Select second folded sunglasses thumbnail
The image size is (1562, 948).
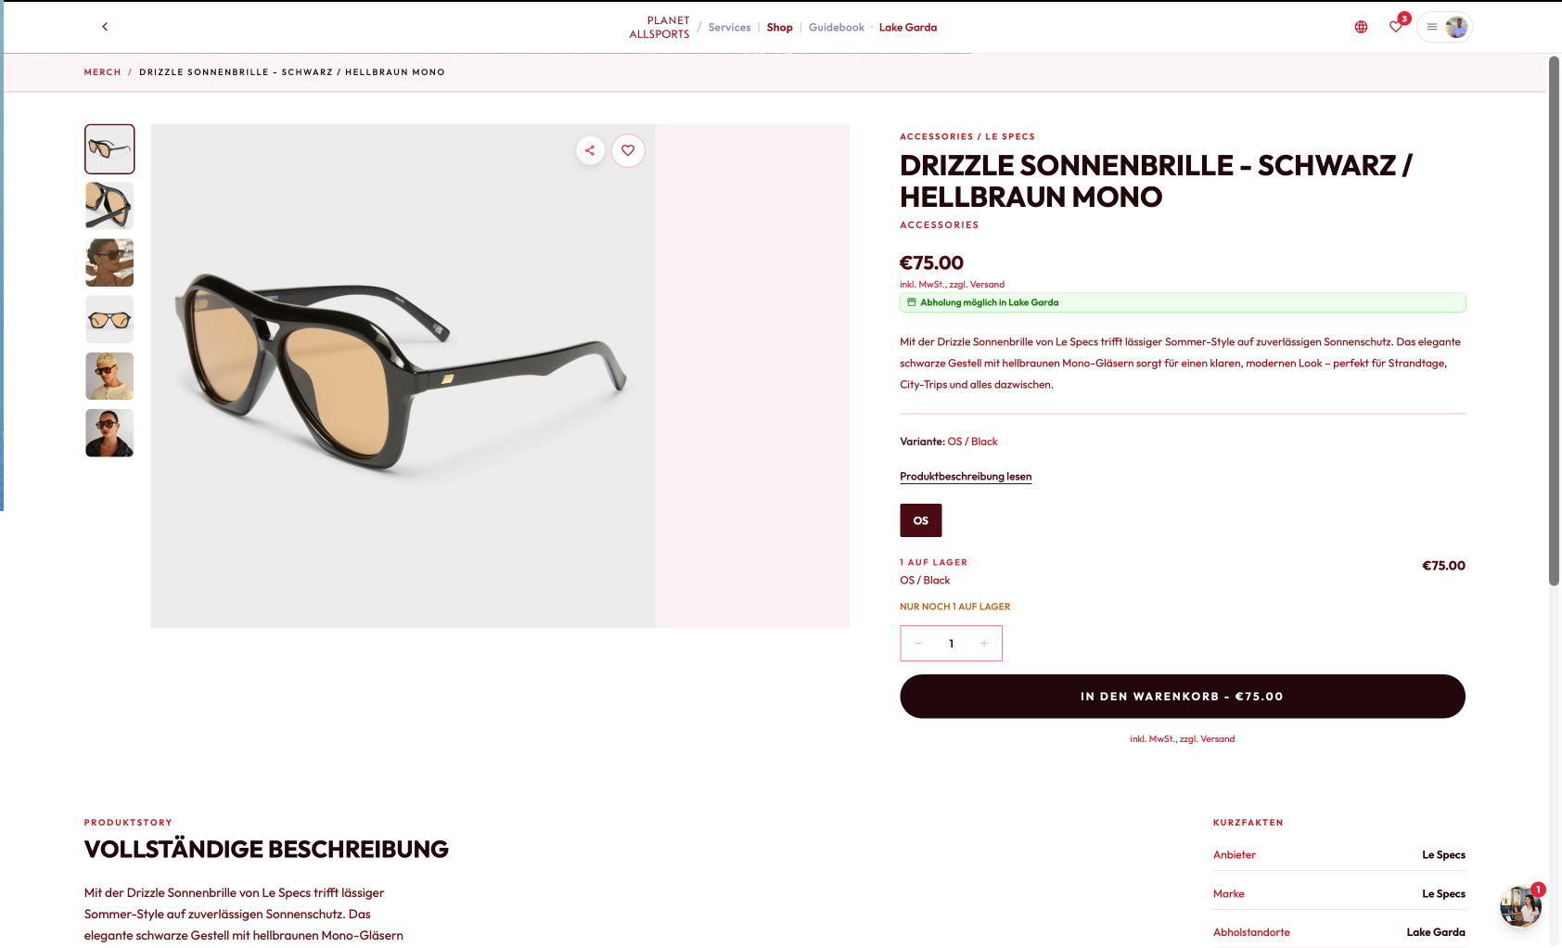[x=109, y=206]
